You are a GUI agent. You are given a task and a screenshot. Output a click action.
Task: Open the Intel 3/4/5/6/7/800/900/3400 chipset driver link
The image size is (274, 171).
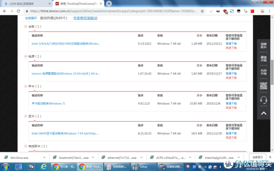click(66, 43)
